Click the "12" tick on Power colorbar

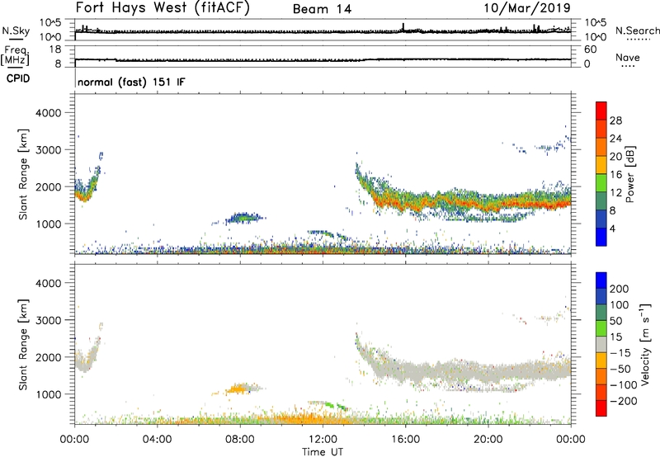(615, 192)
